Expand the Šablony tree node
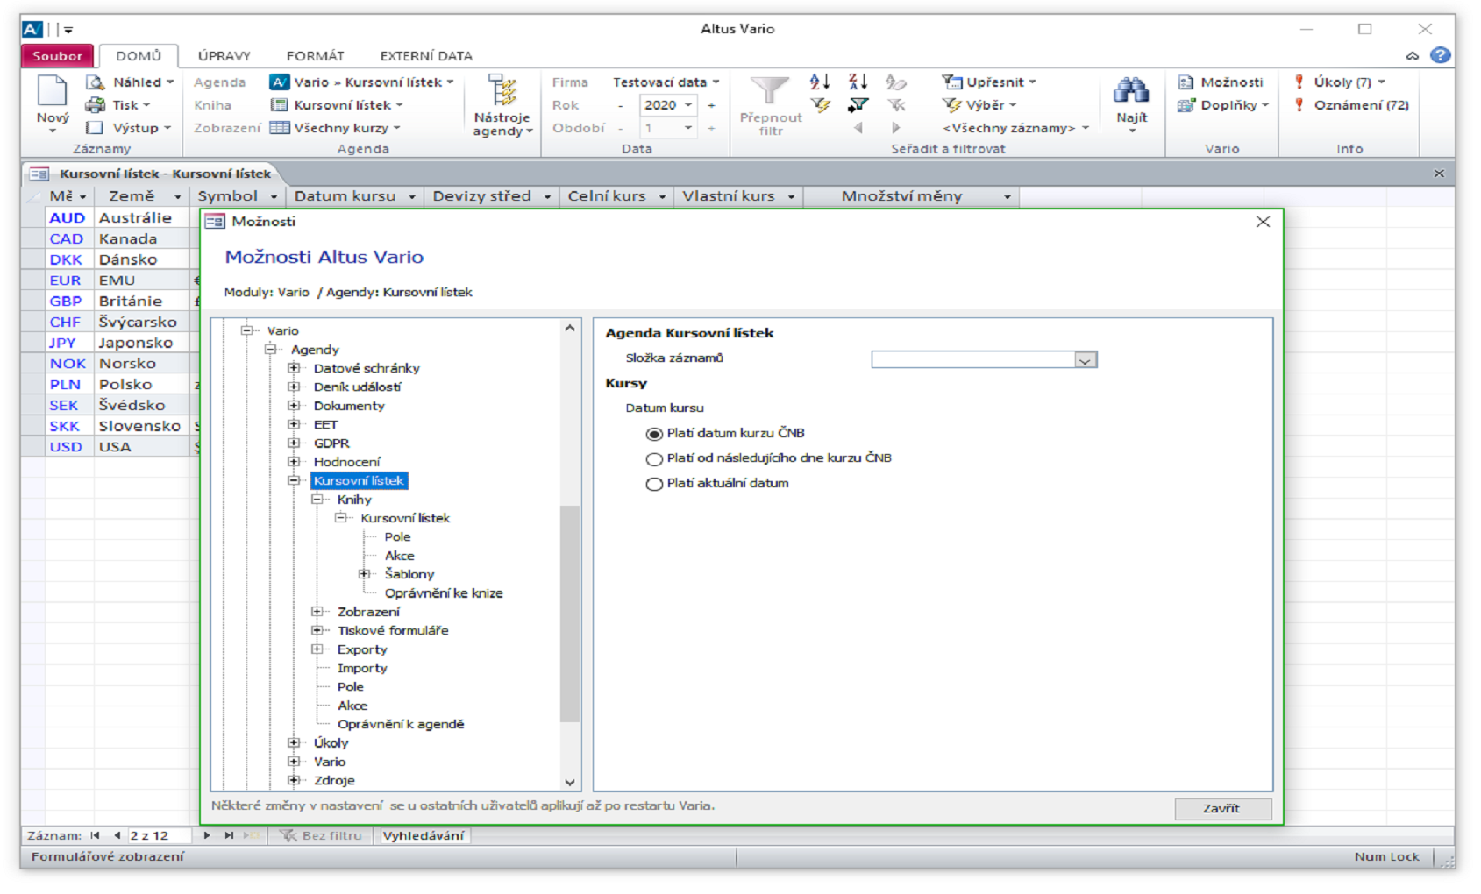This screenshot has height=894, width=1481. 364,574
